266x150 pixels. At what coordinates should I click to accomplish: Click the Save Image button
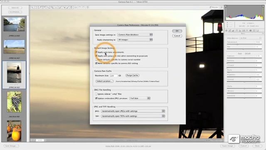tap(11, 146)
